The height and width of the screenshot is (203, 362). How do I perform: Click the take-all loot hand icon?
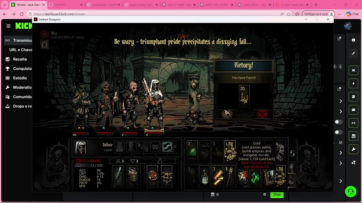pyautogui.click(x=227, y=114)
